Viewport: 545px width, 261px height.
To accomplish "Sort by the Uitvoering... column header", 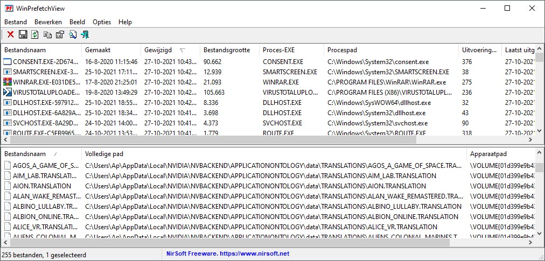I will [480, 50].
